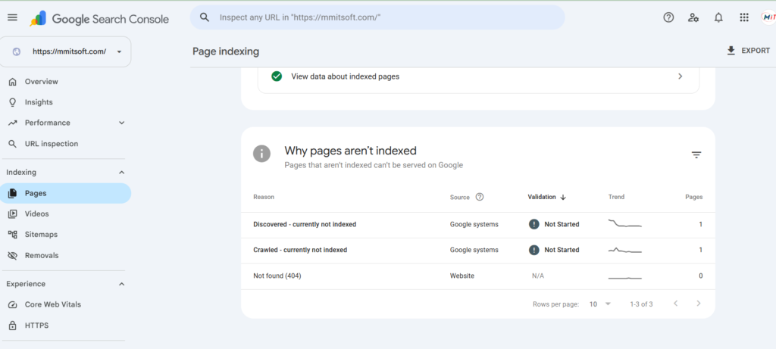Click the Performance trend icon
The image size is (776, 349).
click(13, 123)
